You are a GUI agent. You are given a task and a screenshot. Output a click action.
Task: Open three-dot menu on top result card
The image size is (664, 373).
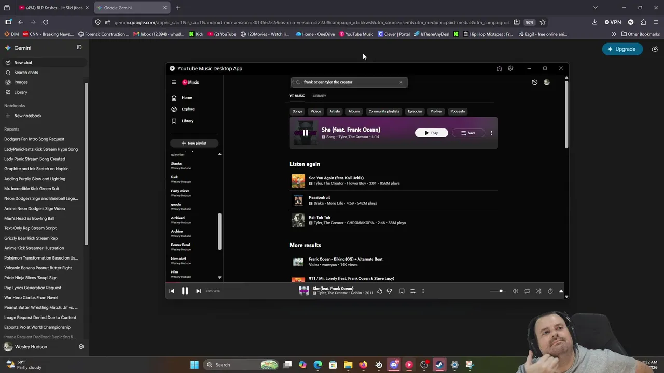pyautogui.click(x=491, y=133)
